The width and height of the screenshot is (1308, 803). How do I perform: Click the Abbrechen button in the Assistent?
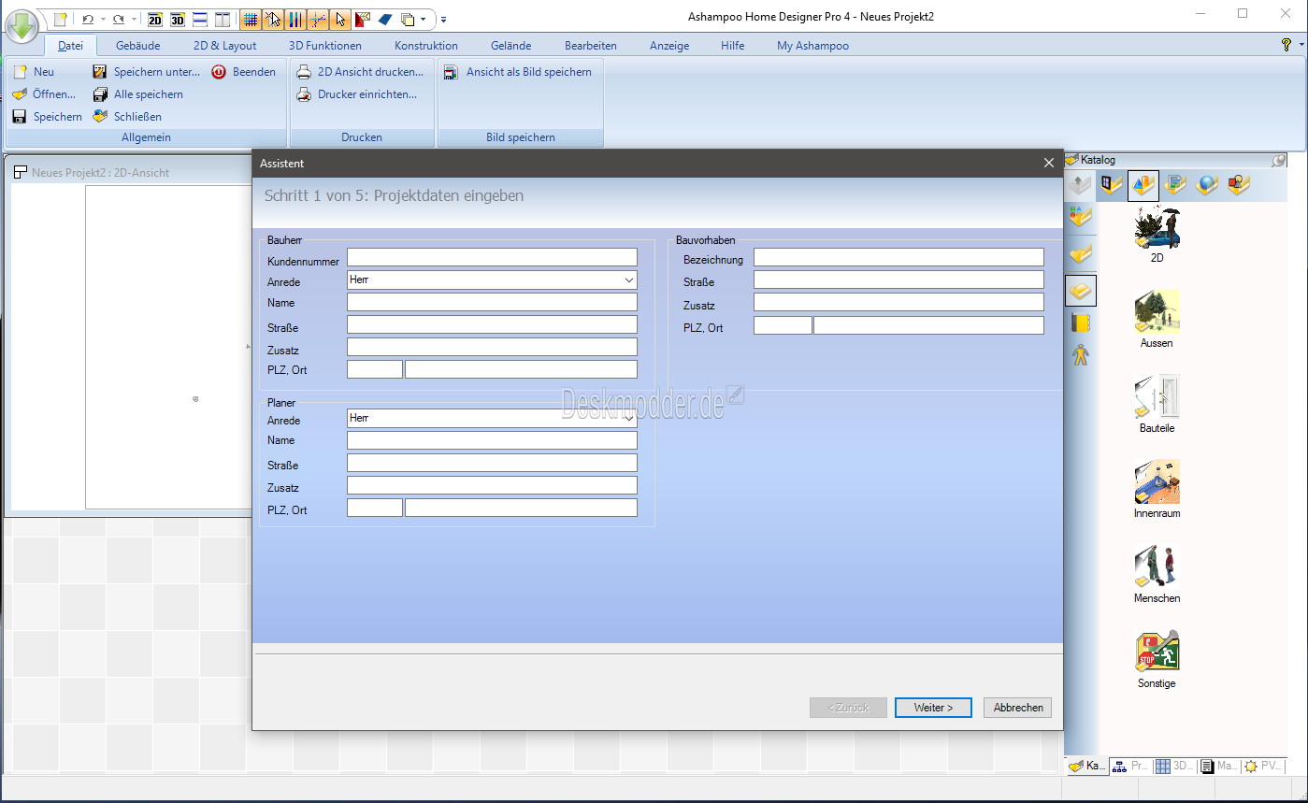click(x=1018, y=708)
